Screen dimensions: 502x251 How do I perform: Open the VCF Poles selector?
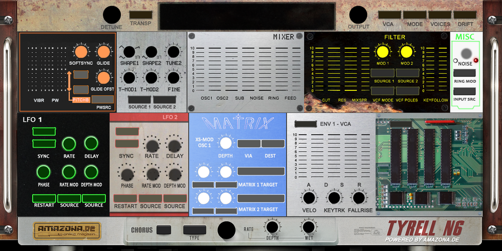408,91
